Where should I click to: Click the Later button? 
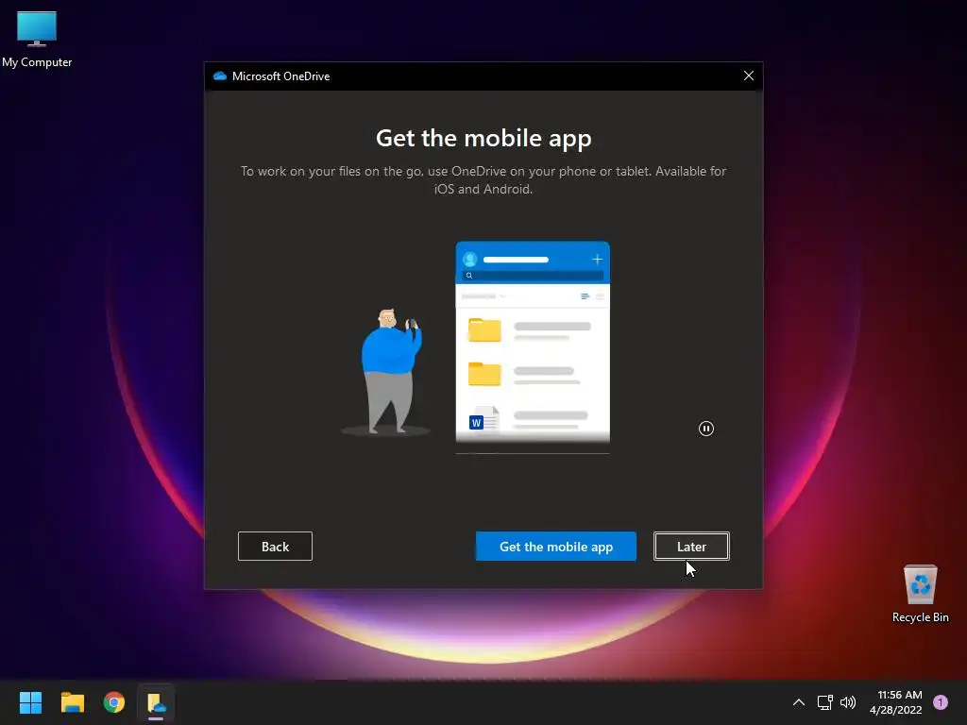click(691, 547)
